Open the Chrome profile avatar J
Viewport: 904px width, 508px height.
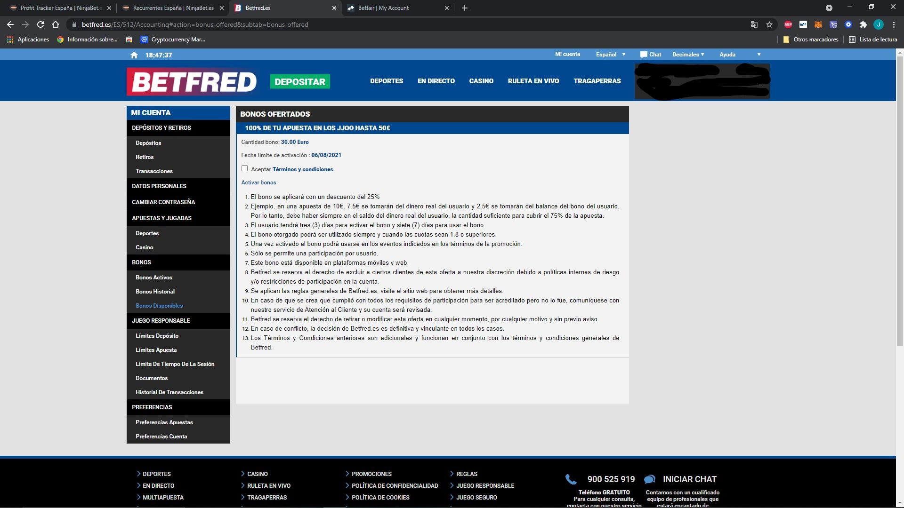pos(879,24)
